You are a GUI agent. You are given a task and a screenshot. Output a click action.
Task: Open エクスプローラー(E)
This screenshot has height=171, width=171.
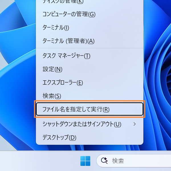pyautogui.click(x=89, y=83)
